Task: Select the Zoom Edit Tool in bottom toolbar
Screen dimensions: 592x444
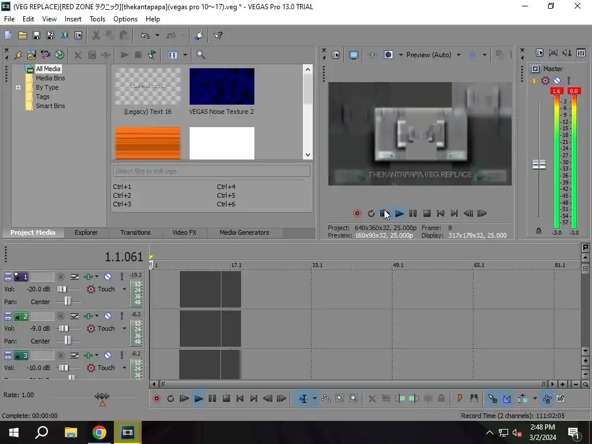Action: pos(353,398)
